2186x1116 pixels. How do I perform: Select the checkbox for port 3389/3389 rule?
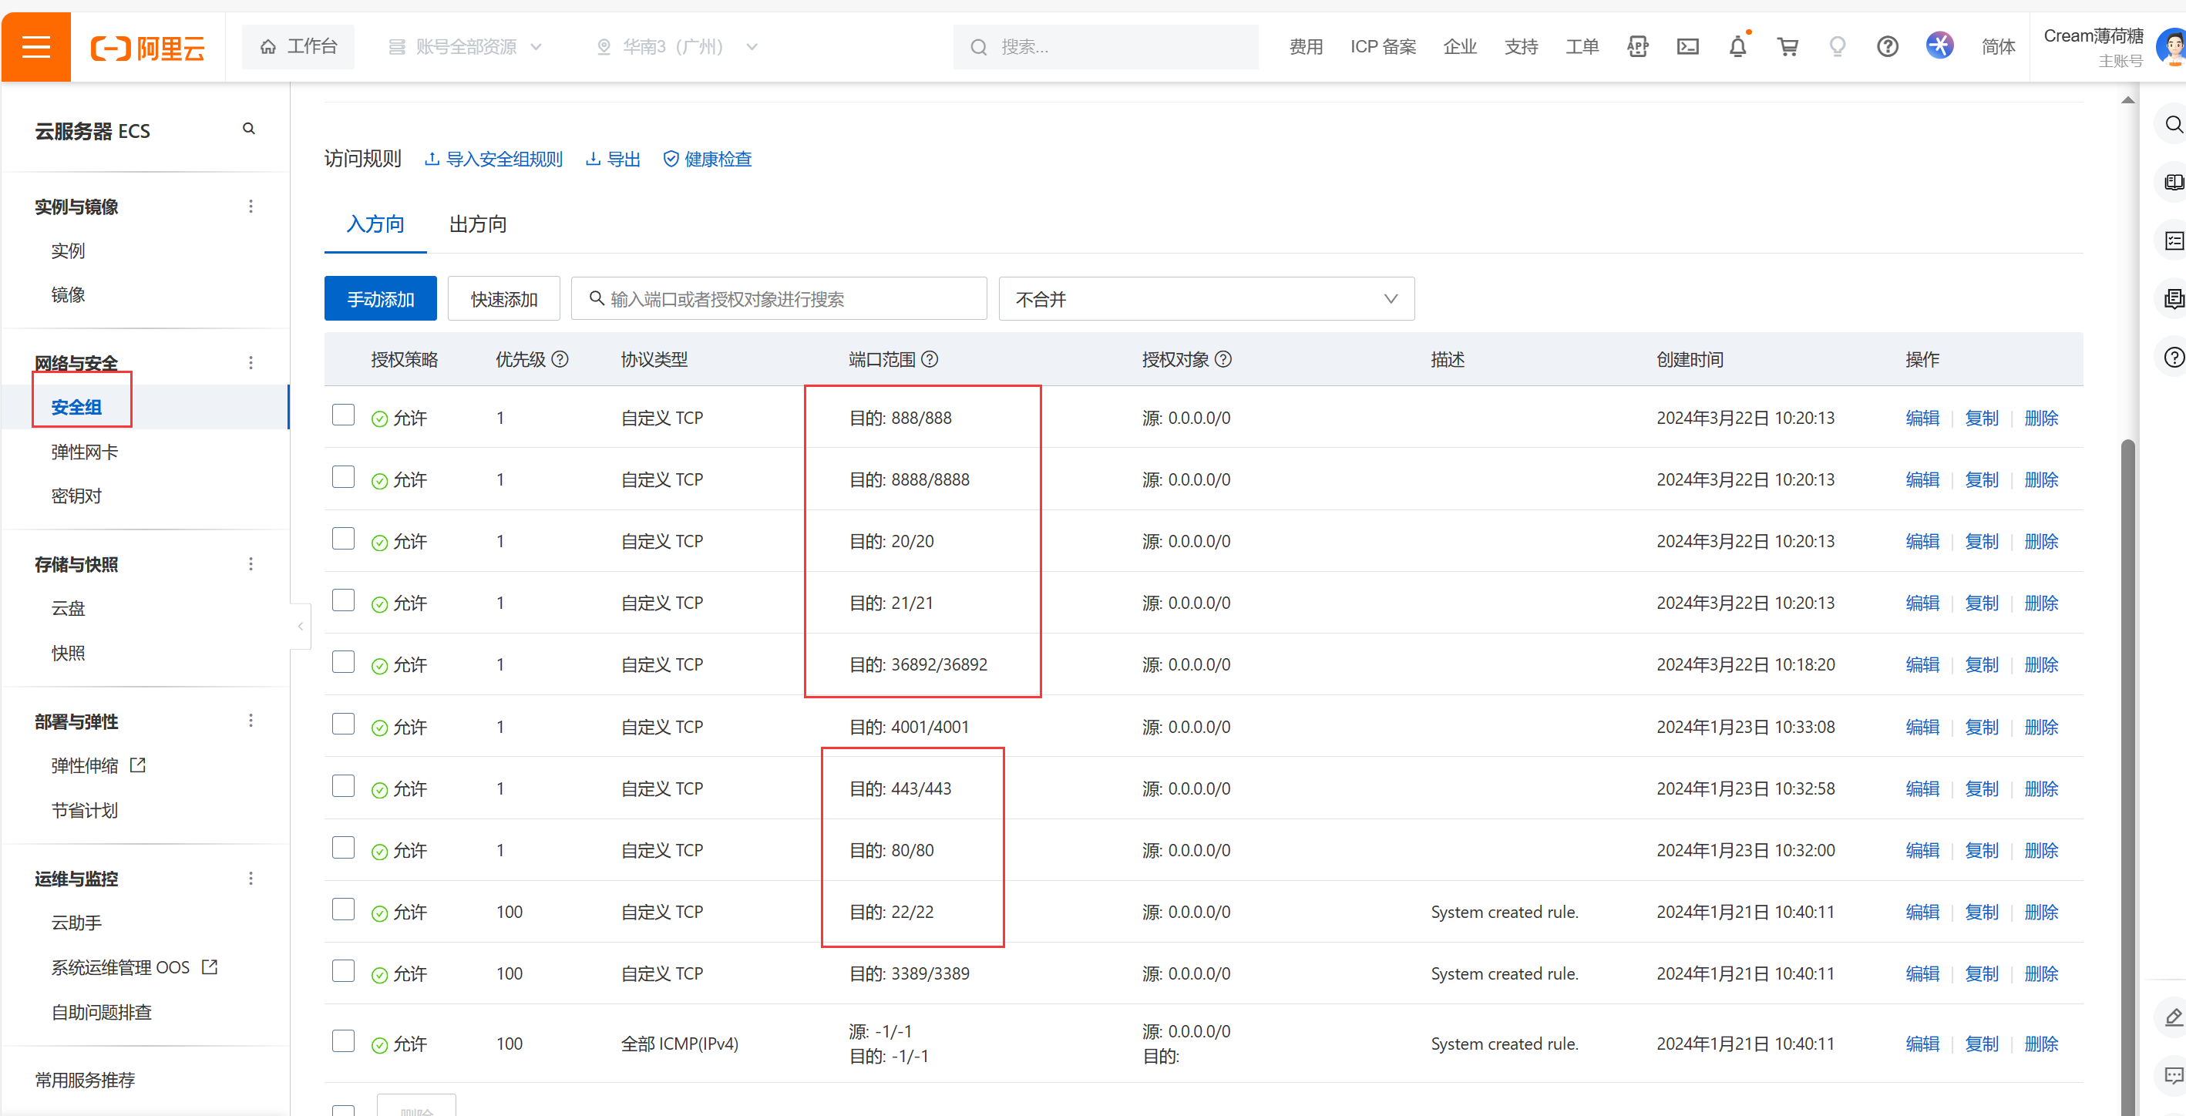coord(343,971)
